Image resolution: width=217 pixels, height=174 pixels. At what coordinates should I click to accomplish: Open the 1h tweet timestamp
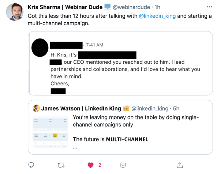(x=157, y=7)
